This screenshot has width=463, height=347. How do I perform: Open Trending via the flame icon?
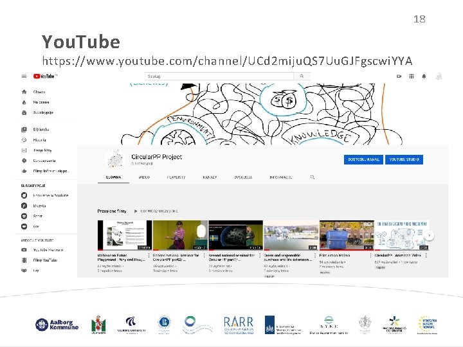click(x=24, y=102)
